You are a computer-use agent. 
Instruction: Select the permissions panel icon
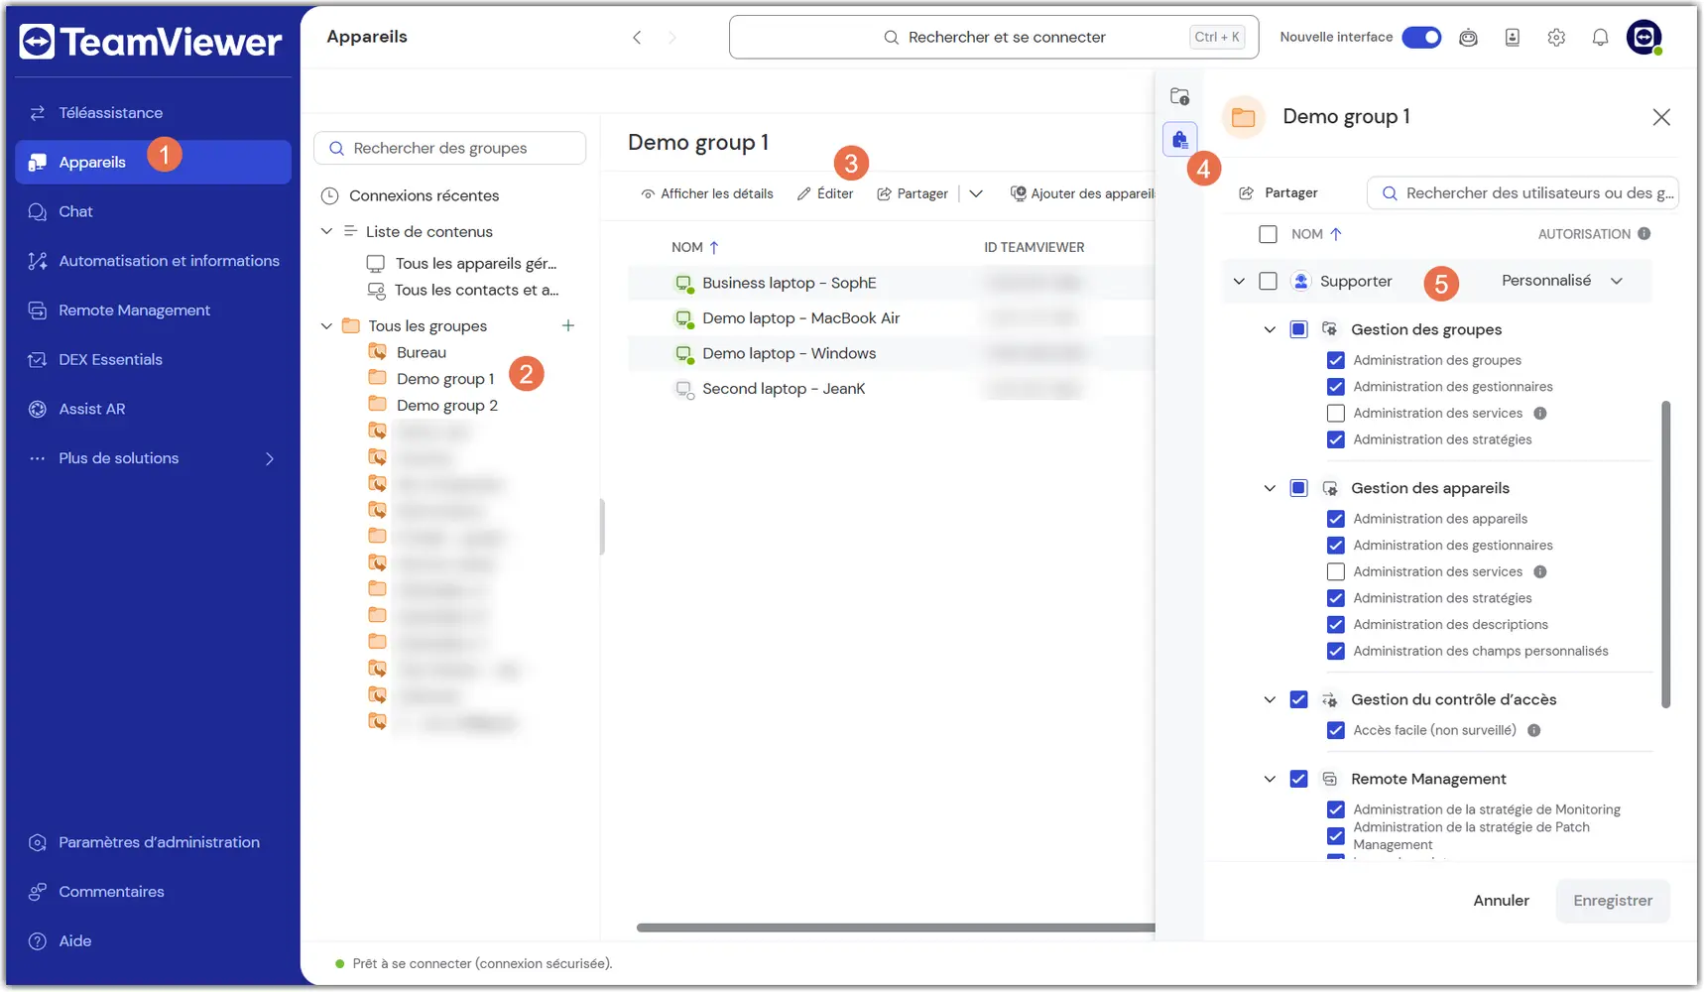pos(1180,139)
